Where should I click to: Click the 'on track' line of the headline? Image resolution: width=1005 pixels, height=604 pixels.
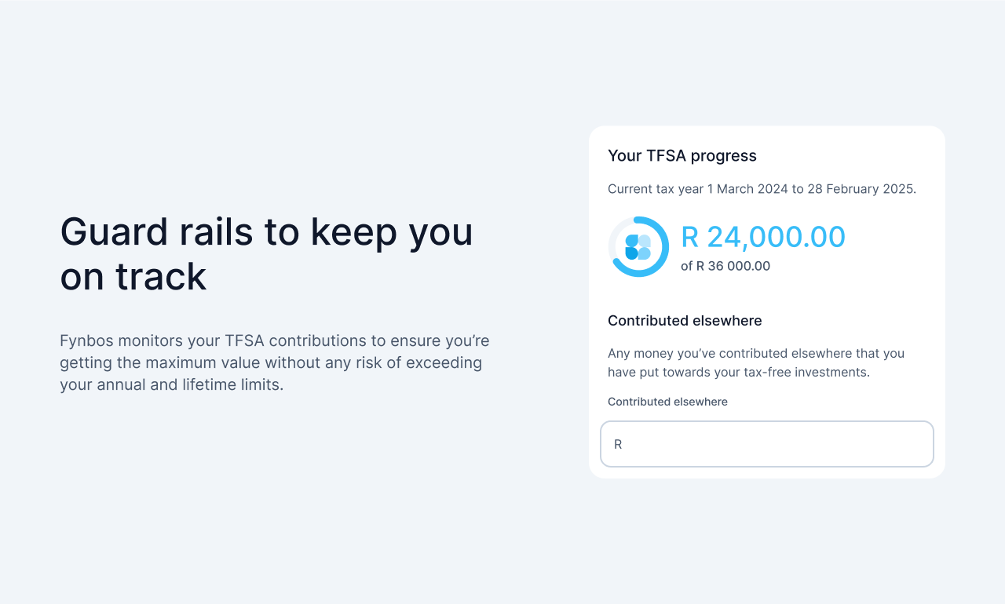pos(133,276)
